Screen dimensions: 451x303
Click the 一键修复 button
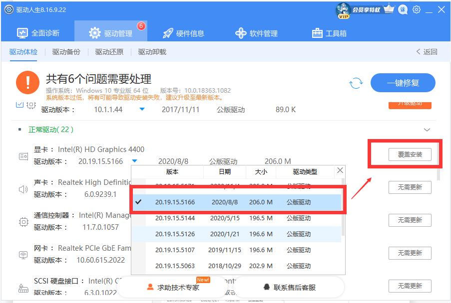coord(403,83)
